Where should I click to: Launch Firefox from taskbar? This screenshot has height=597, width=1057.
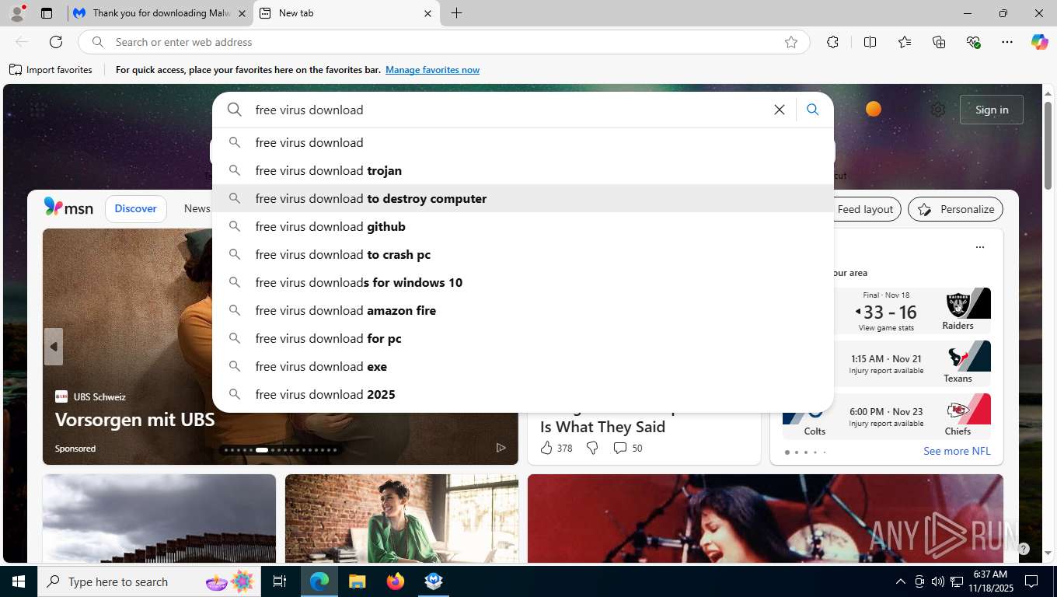(395, 581)
